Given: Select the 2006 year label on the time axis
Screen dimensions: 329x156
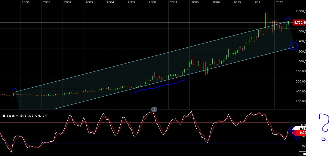Looking at the screenshot, I should [x=152, y=2].
